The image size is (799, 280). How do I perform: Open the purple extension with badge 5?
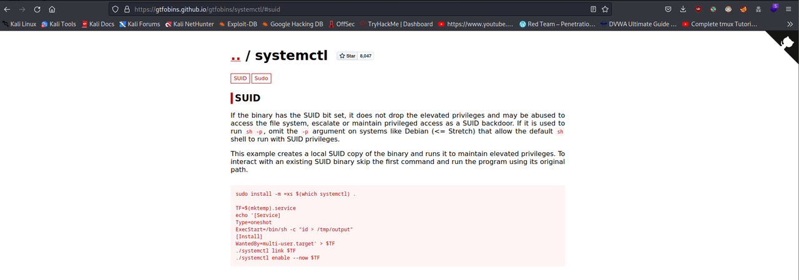pyautogui.click(x=774, y=9)
